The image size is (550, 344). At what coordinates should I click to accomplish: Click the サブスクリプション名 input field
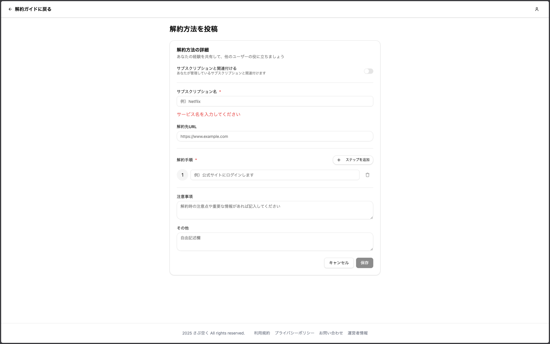274,101
